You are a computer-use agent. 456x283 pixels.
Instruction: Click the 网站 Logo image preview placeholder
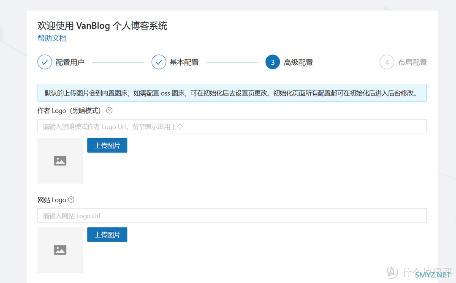click(60, 250)
